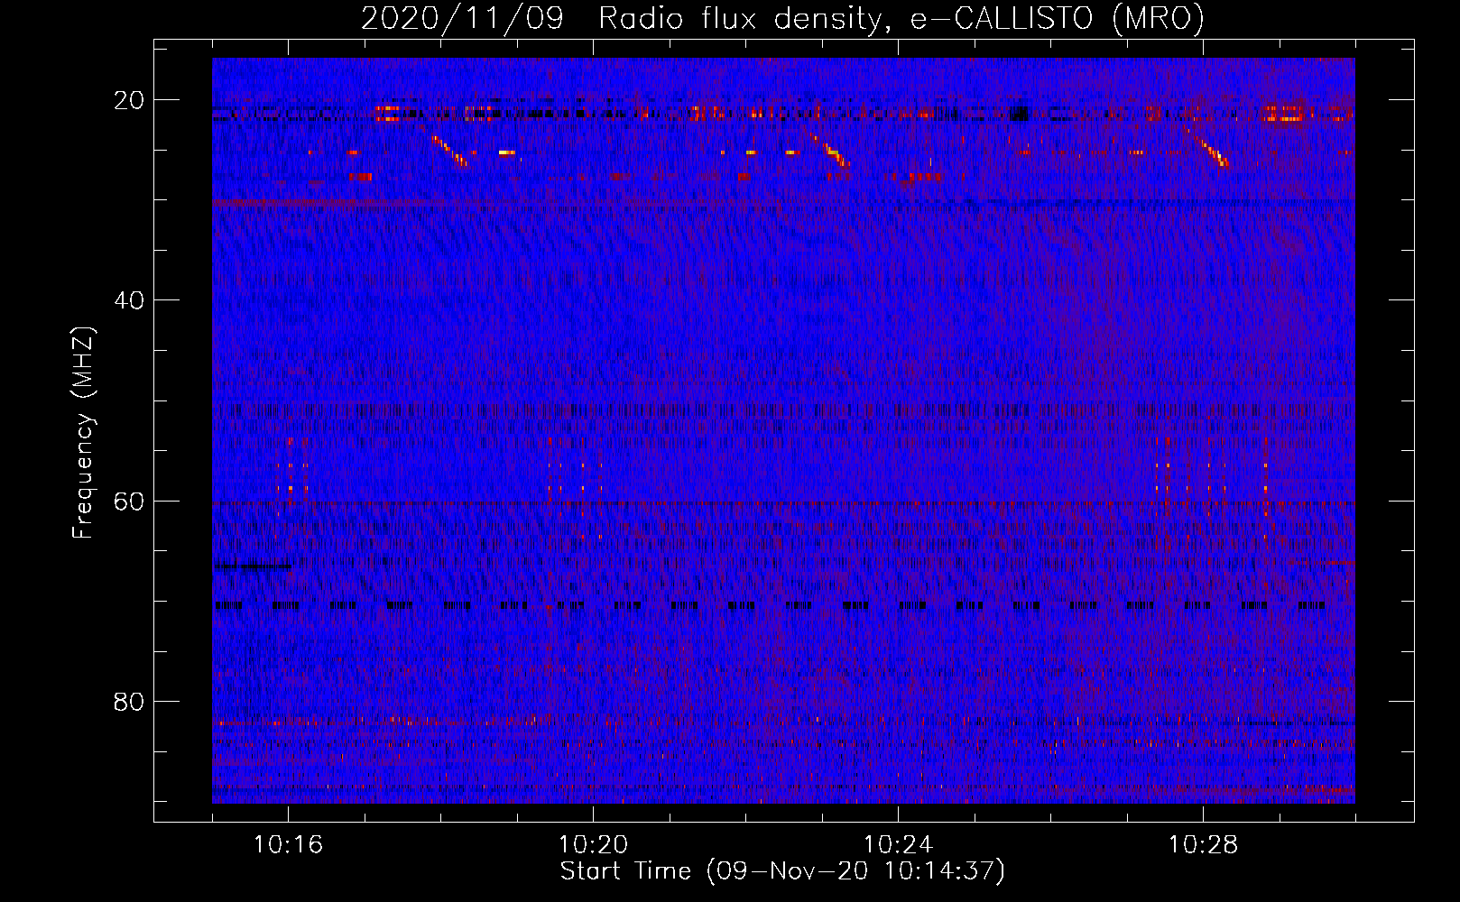This screenshot has height=902, width=1460.
Task: Select the 10:16 time axis label
Action: point(289,844)
